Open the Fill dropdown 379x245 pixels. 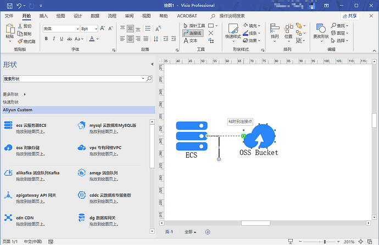coord(252,26)
